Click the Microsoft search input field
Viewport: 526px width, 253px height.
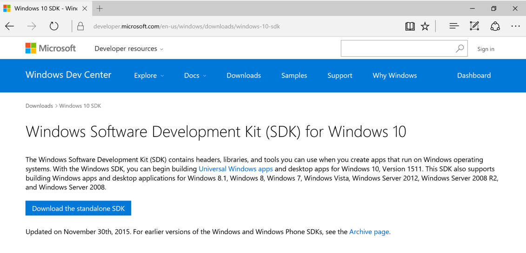[x=398, y=48]
